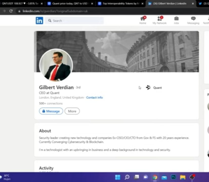
Task: Close the Quant price today tab
Action: tap(92, 4)
